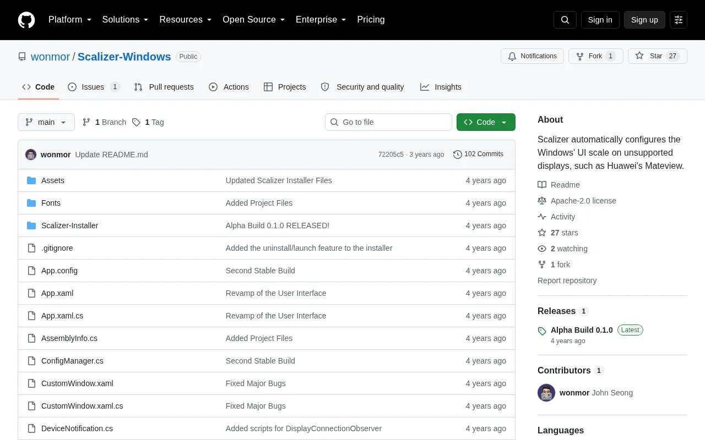Screen dimensions: 705x440
Task: Expand the Solutions menu
Action: coord(125,20)
